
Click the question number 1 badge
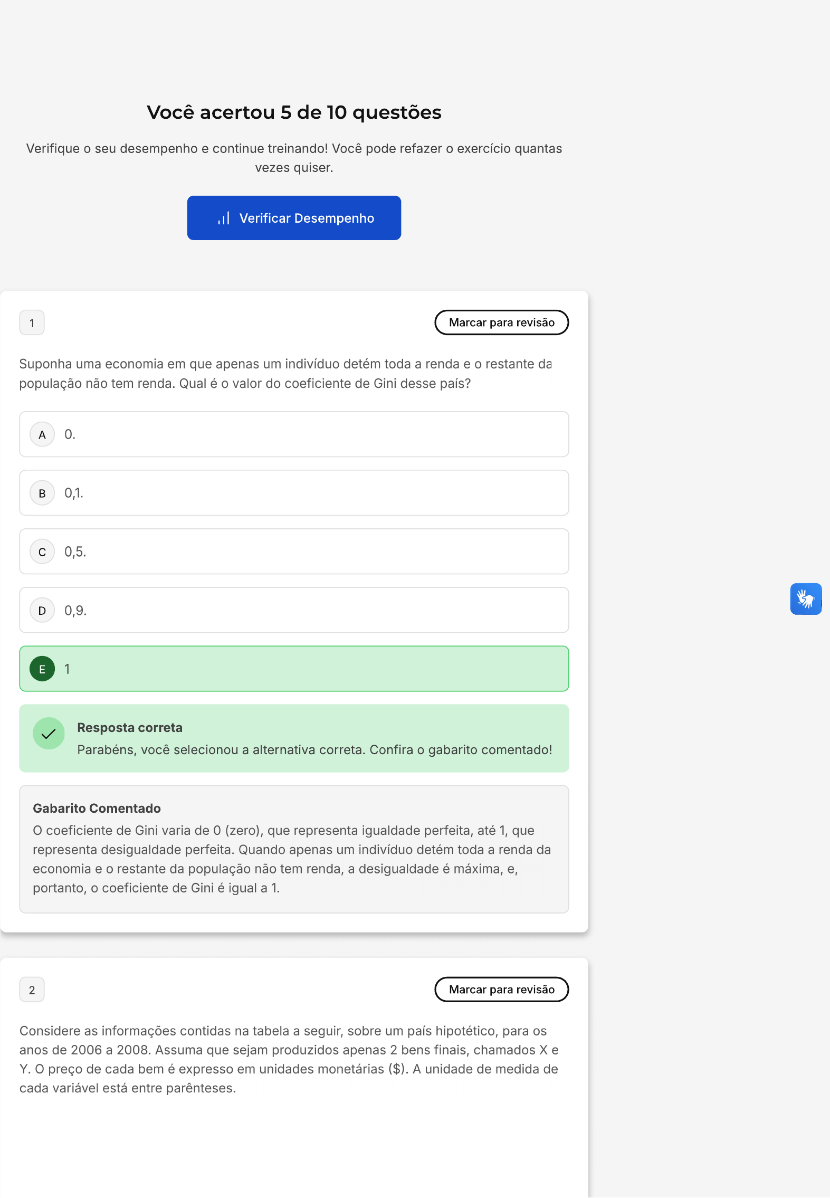click(32, 322)
